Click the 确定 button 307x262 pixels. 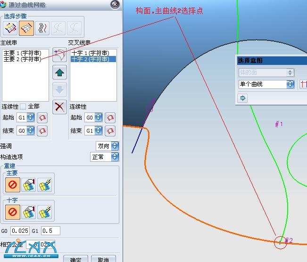coord(75,259)
